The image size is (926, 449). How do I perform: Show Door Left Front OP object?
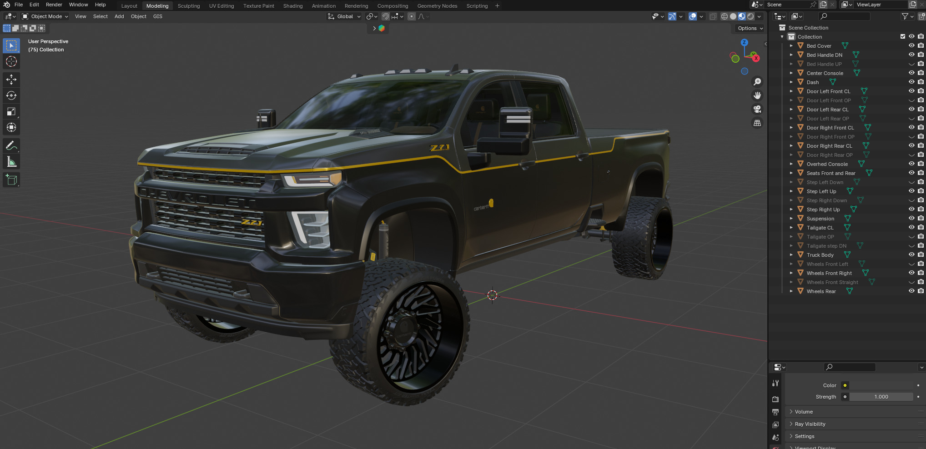pos(911,100)
